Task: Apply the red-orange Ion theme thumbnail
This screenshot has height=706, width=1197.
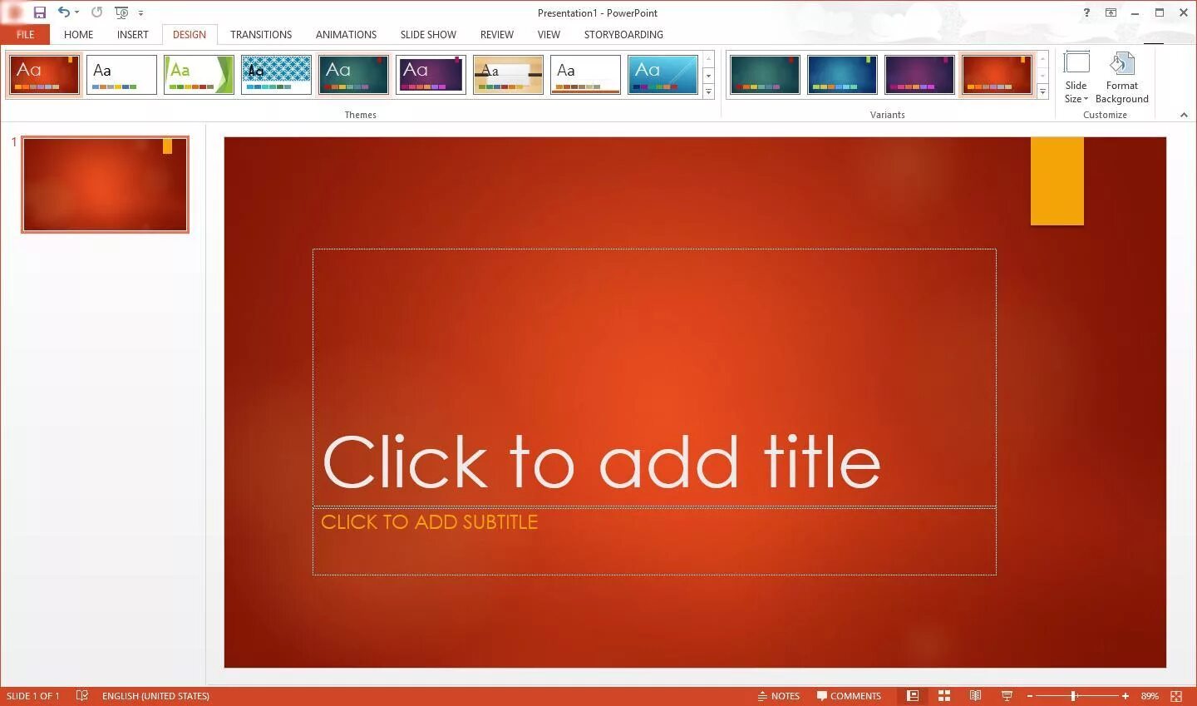Action: [45, 75]
